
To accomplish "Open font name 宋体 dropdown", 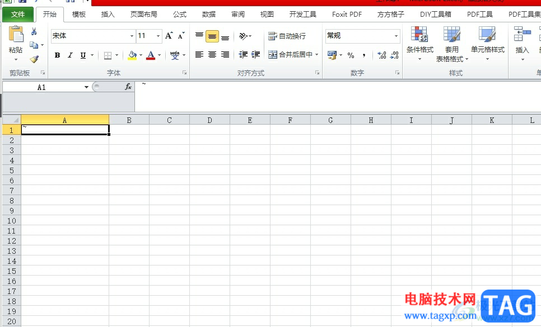I will point(132,36).
